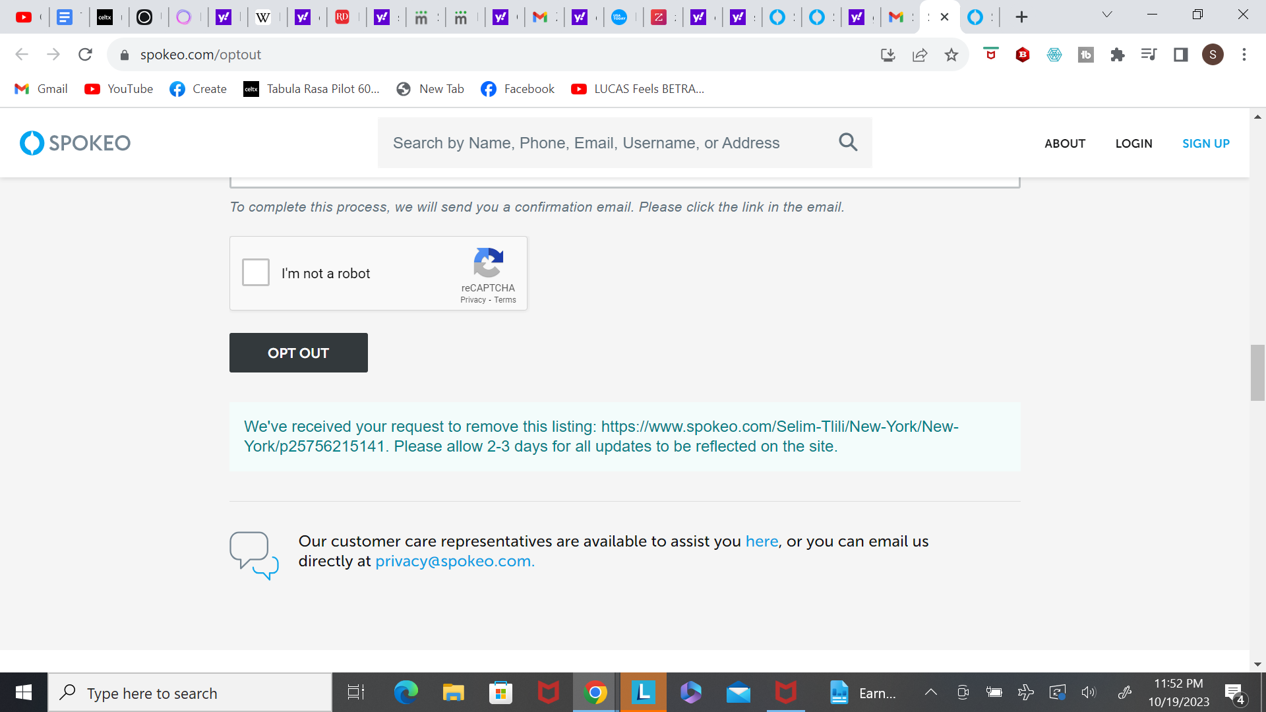Email privacy@spokeo.com link
This screenshot has height=712, width=1266.
pyautogui.click(x=454, y=561)
